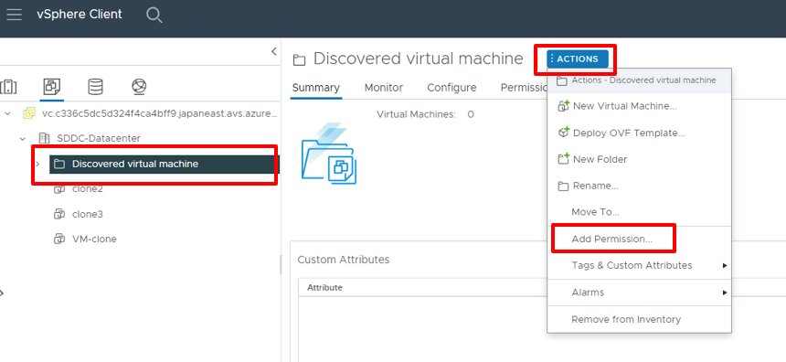This screenshot has height=362, width=786.
Task: Select the VMs and Templates view icon
Action: point(51,87)
